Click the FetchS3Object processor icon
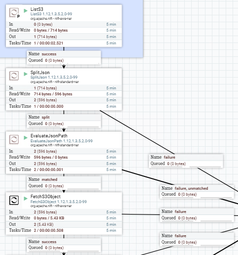 click(14, 200)
